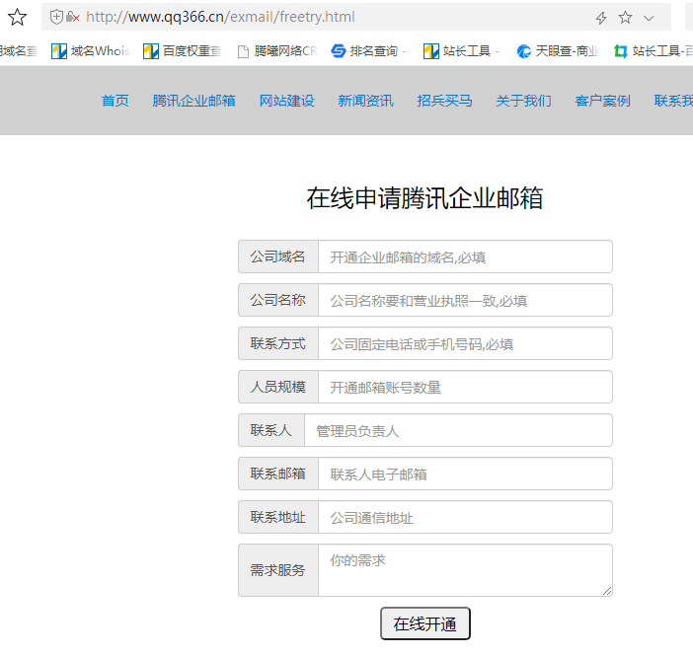
Task: Click the insecure connection lock icon
Action: (72, 17)
